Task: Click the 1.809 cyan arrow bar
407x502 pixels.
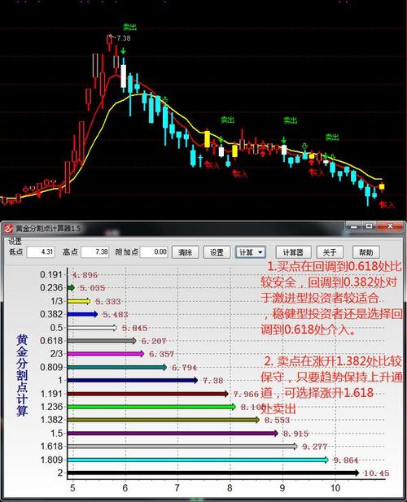Action: pos(198,460)
